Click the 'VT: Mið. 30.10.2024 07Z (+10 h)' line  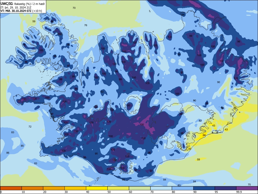(x=21, y=11)
